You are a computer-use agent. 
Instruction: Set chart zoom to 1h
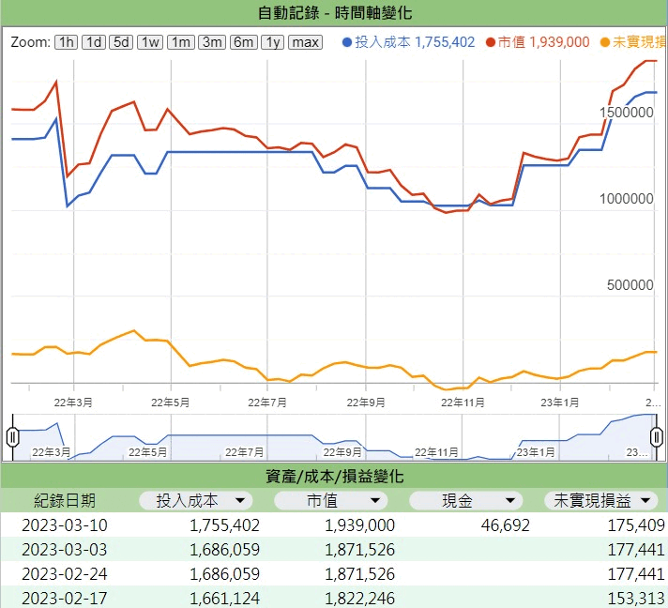(x=66, y=42)
